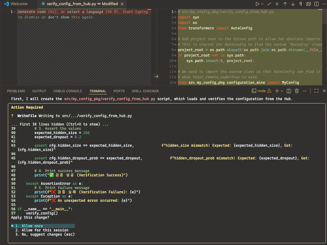This screenshot has width=327, height=245.
Task: Go to the previous change with the up arrow
Action: [x=285, y=4]
